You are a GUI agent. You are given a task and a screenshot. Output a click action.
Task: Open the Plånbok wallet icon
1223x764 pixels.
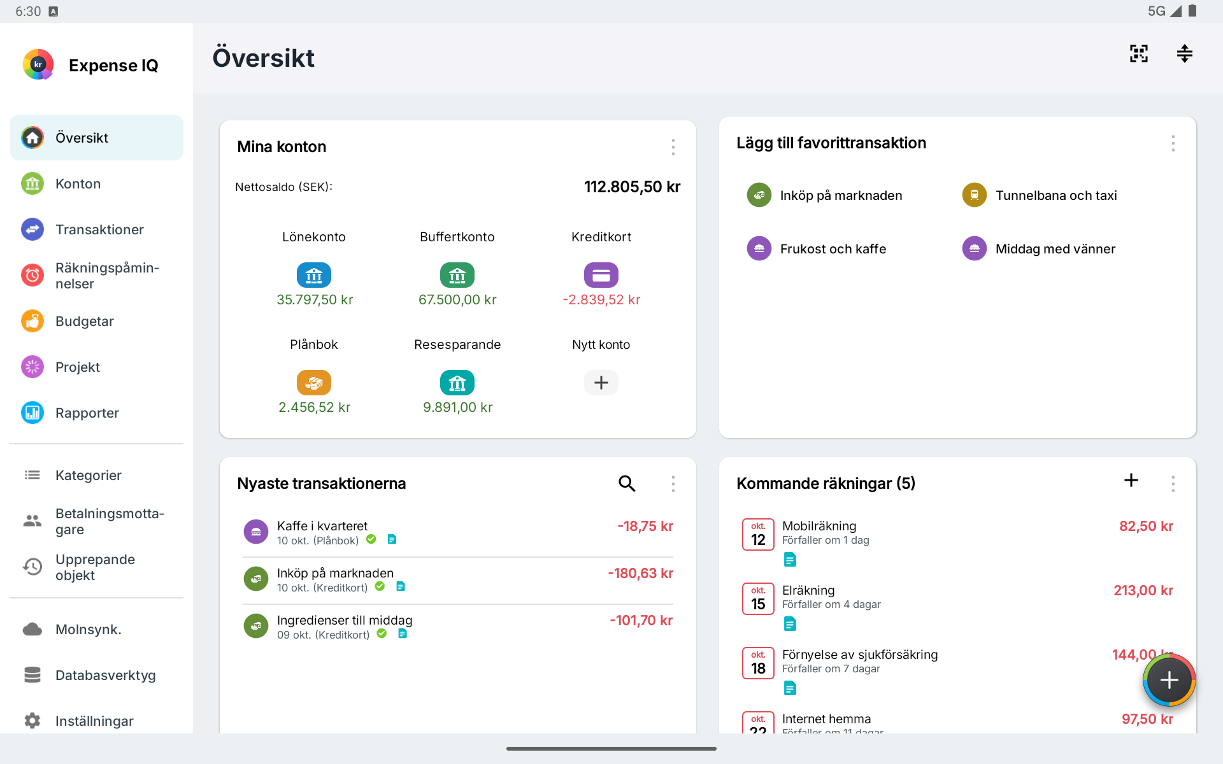click(314, 383)
